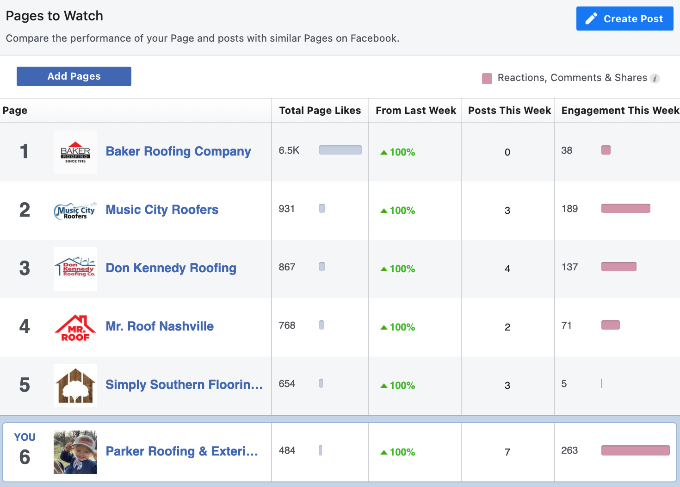Viewport: 680px width, 487px height.
Task: Click Baker Roofing's engagement value 38
Action: [x=567, y=150]
